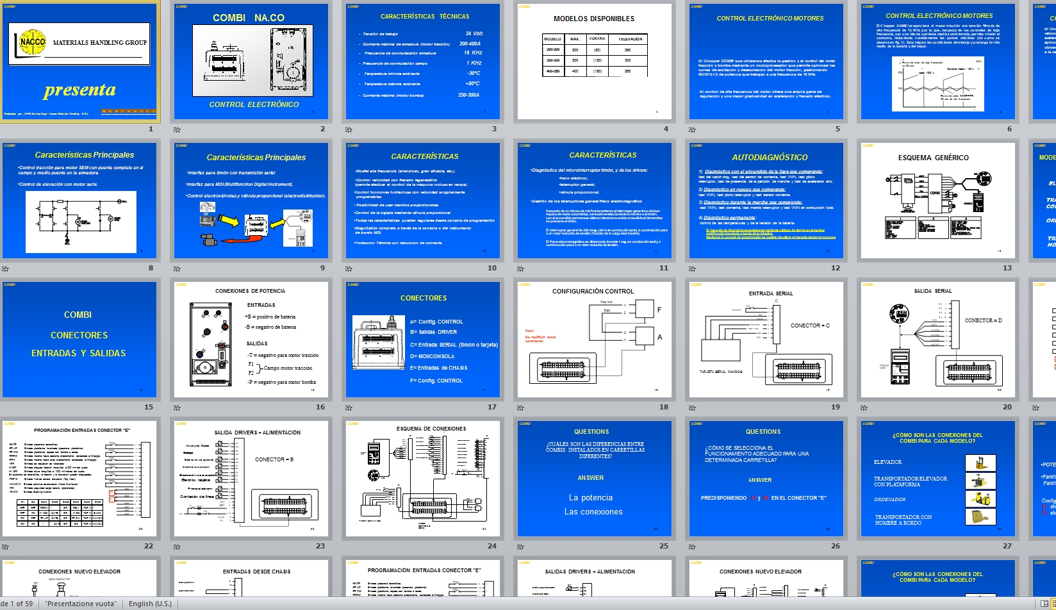
Task: Select slide 23 'SALIDA DRIVERS + ALIMENTACIÓN'
Action: [251, 479]
